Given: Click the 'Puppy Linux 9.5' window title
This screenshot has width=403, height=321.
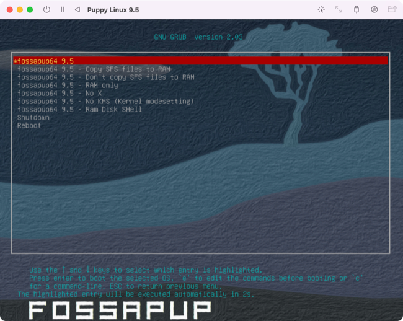Looking at the screenshot, I should pos(113,10).
